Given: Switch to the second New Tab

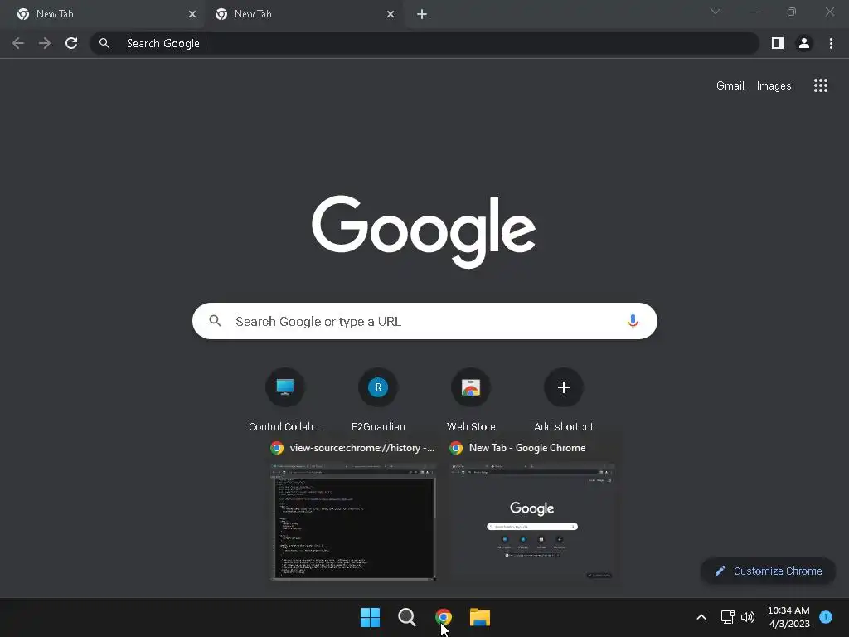Looking at the screenshot, I should (303, 14).
